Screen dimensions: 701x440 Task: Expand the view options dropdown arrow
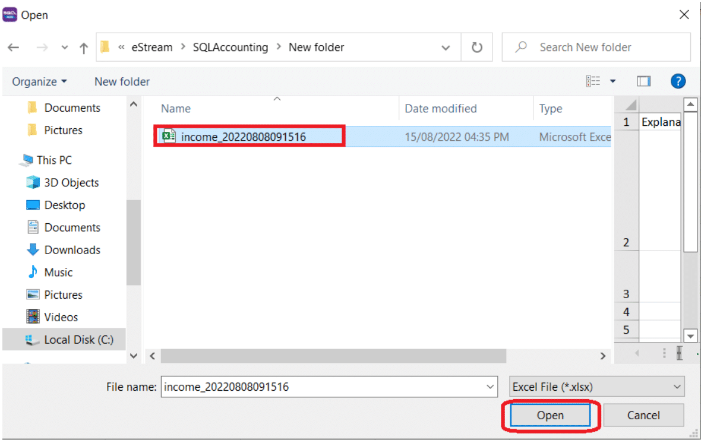(612, 81)
